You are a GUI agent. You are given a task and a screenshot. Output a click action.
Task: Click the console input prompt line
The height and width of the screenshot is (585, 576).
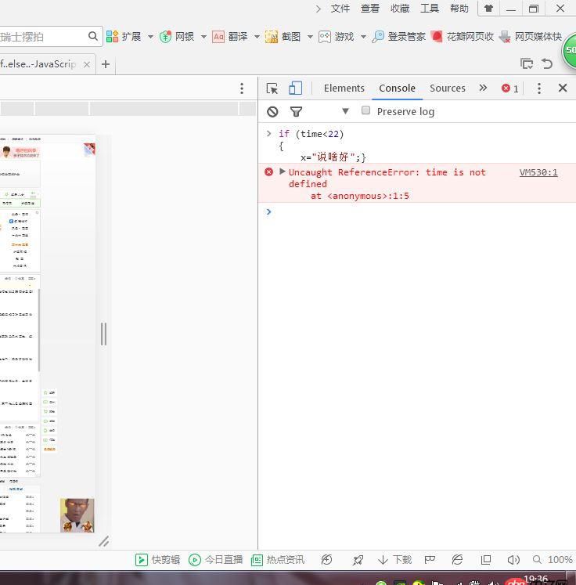pyautogui.click(x=415, y=211)
